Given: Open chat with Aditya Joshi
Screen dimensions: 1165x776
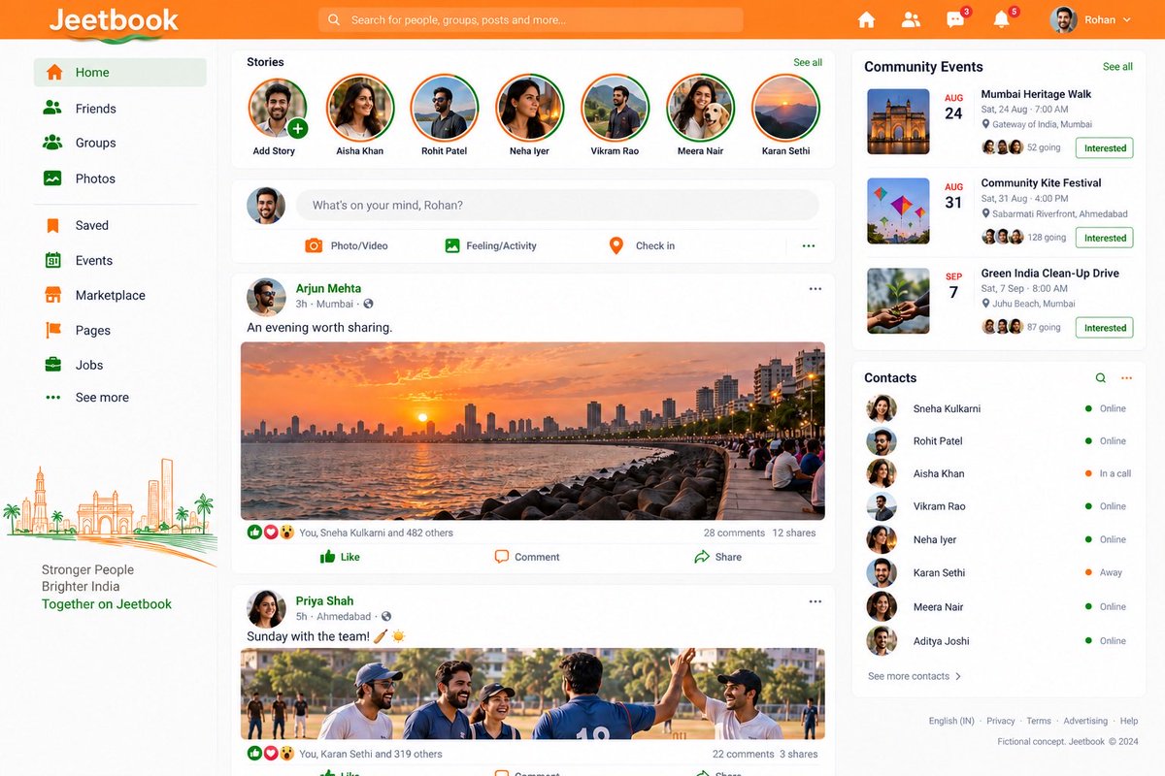Looking at the screenshot, I should [x=999, y=641].
